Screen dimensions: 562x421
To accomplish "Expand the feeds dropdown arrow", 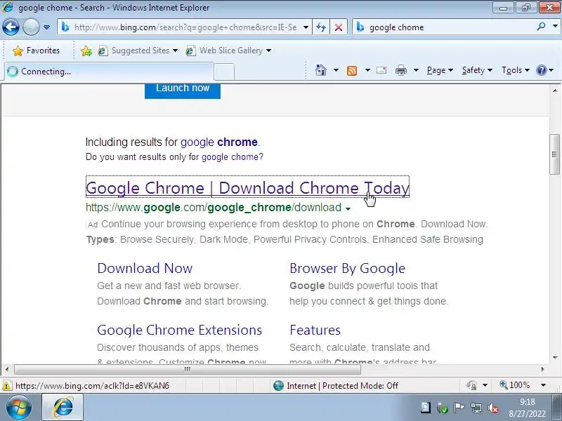I will tap(367, 70).
